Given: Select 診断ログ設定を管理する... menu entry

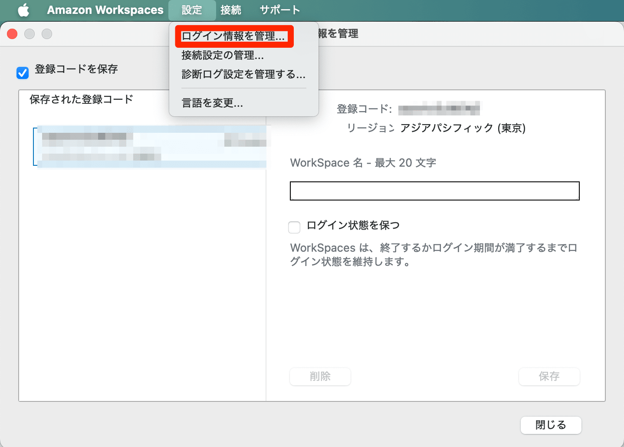Looking at the screenshot, I should tap(243, 75).
